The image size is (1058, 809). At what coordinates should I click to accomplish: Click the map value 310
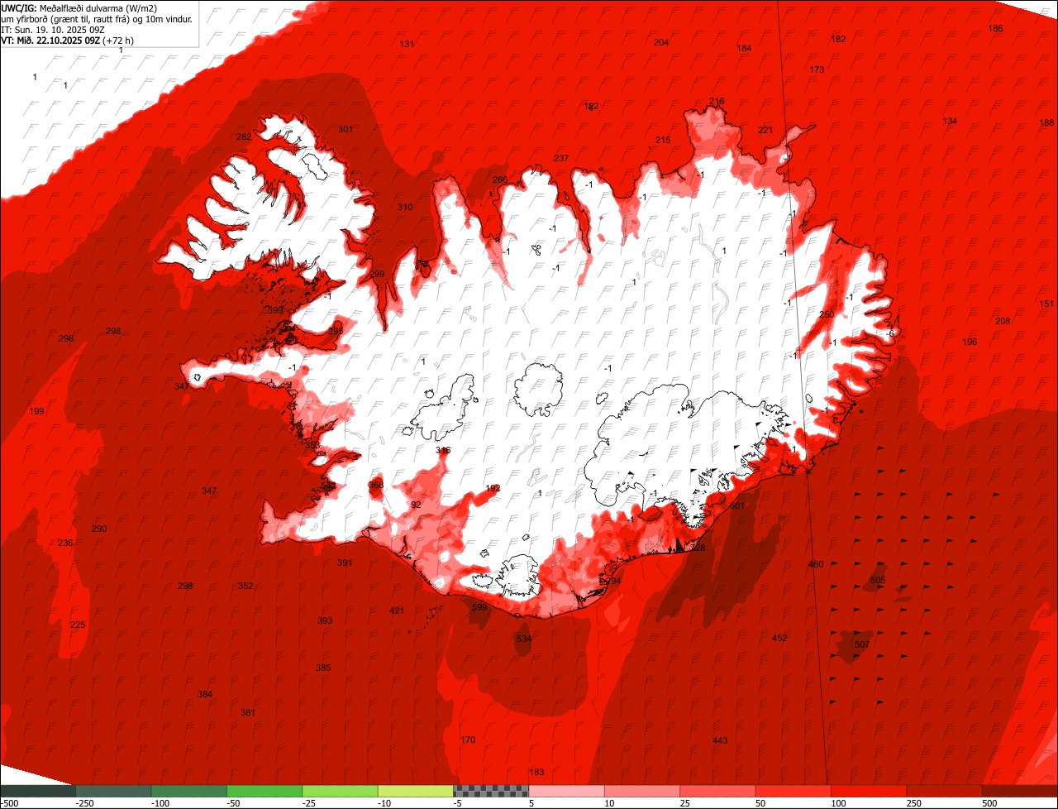pyautogui.click(x=405, y=207)
